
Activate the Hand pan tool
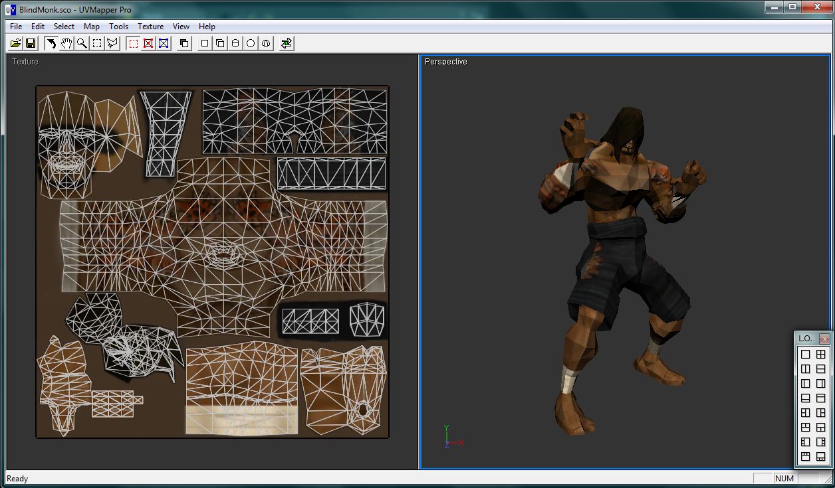click(x=66, y=43)
